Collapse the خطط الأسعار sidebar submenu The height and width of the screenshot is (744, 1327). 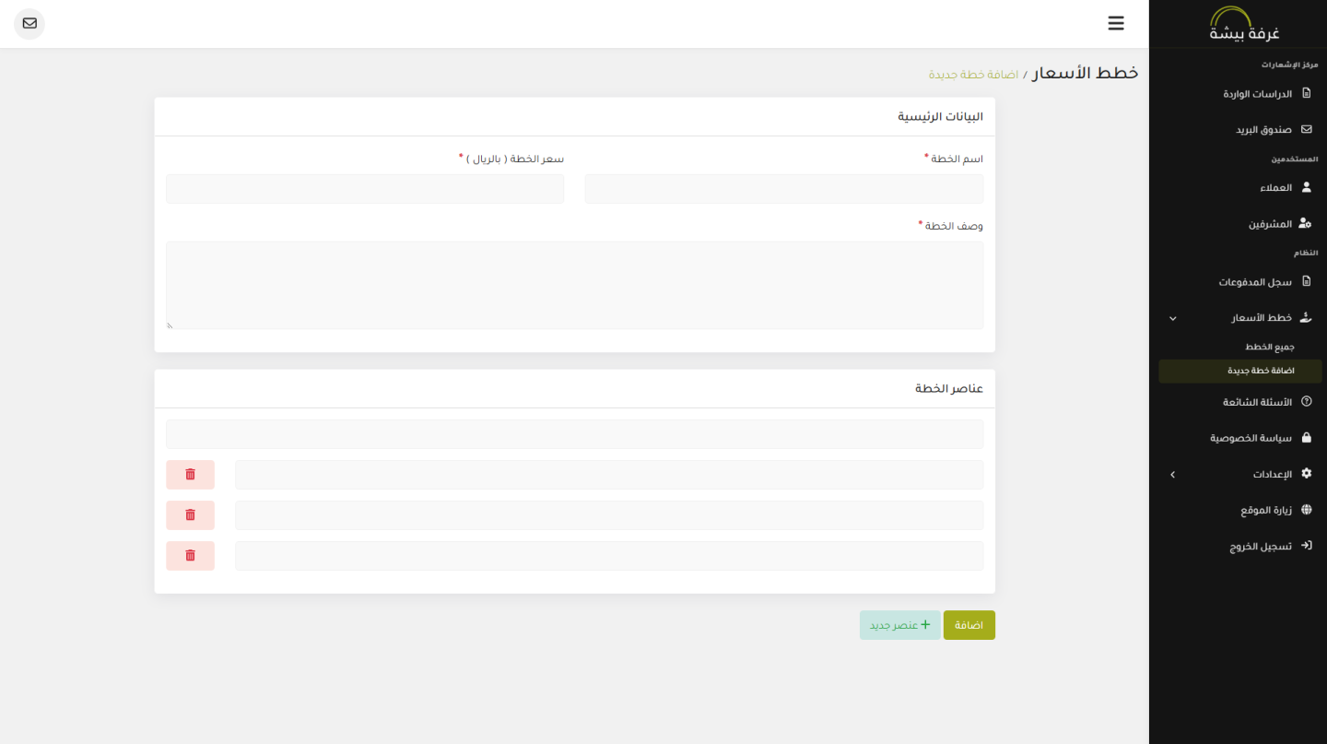pos(1172,318)
